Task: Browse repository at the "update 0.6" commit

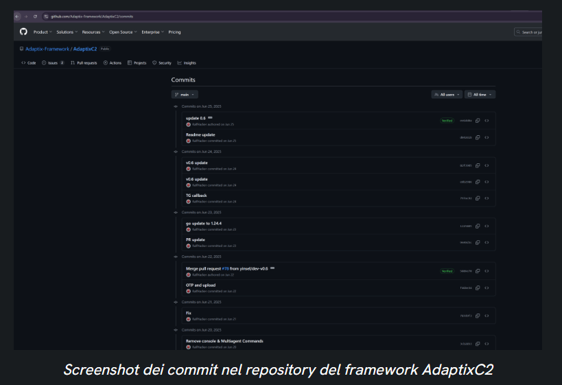Action: (x=487, y=121)
